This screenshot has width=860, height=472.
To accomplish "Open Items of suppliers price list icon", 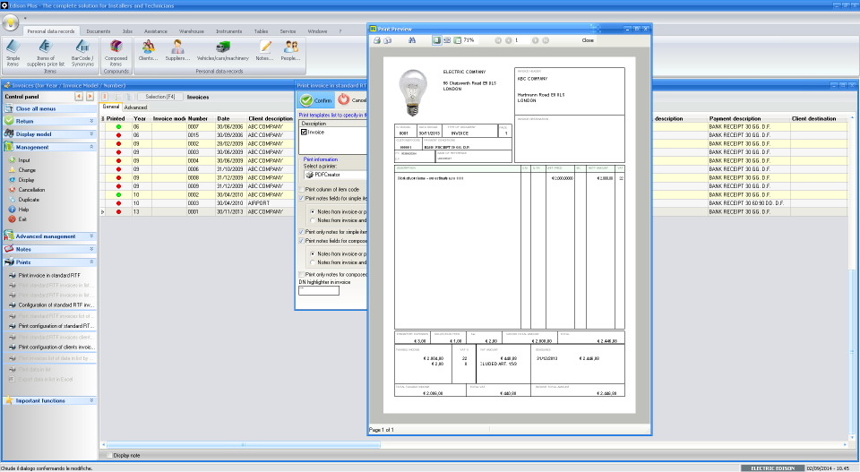I will pos(46,53).
